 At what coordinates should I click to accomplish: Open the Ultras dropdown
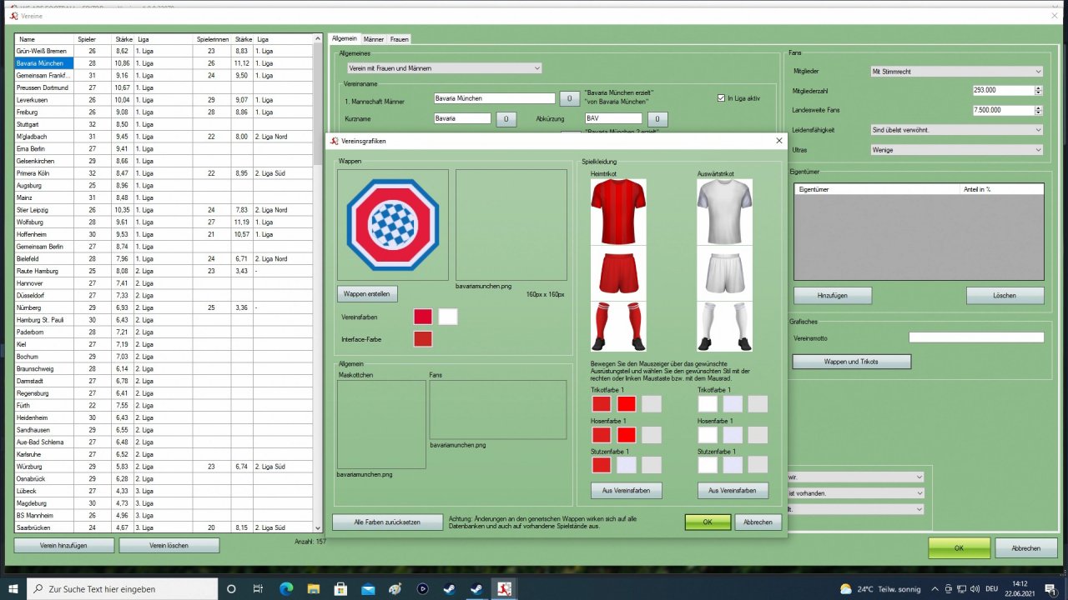click(956, 150)
